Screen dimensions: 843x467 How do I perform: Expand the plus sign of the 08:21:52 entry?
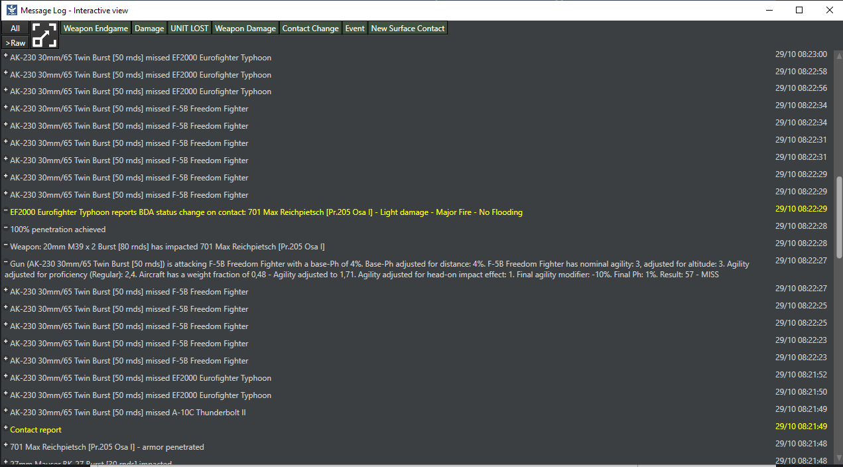point(6,377)
